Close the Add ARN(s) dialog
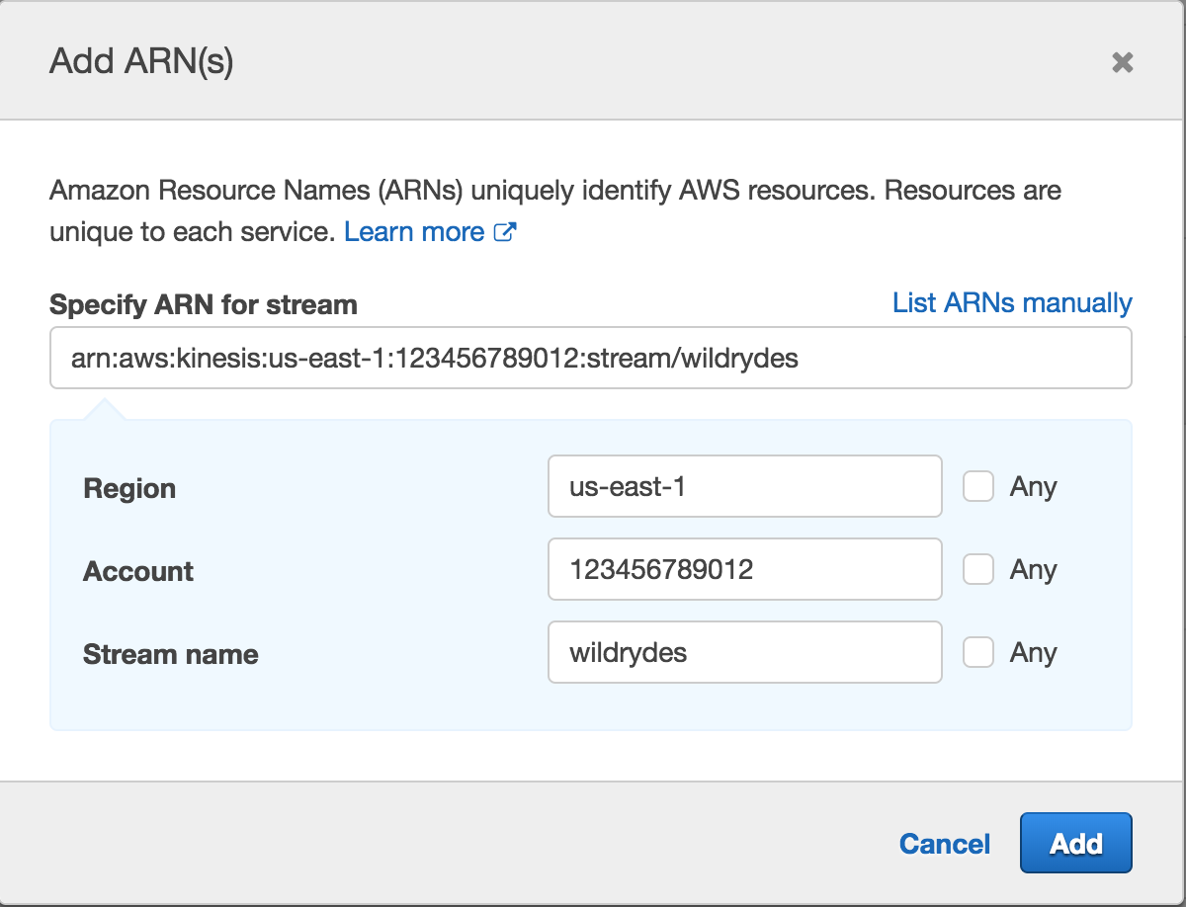1186x907 pixels. [1122, 63]
